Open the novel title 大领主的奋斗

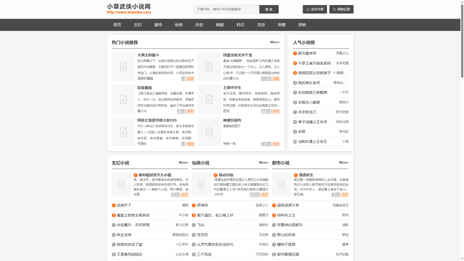tap(148, 55)
